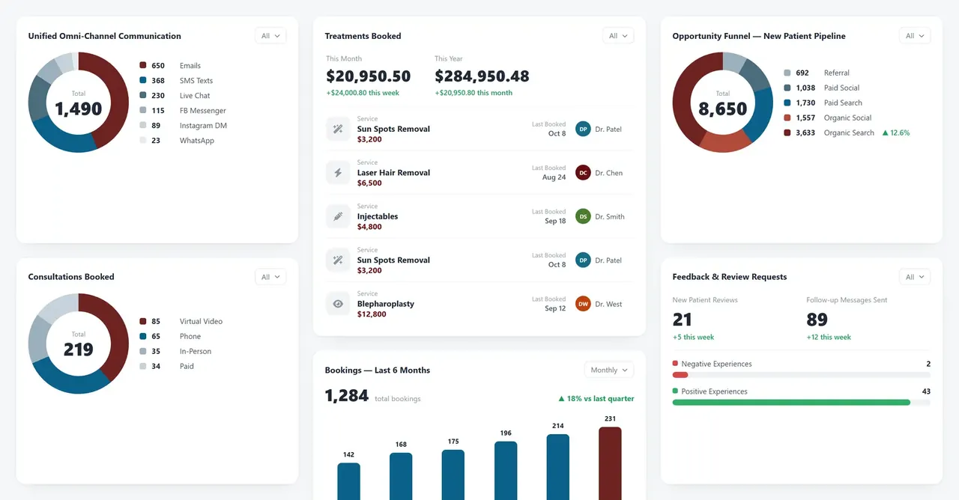Click the funnel donut total 8,650
The width and height of the screenshot is (959, 500).
pos(723,109)
